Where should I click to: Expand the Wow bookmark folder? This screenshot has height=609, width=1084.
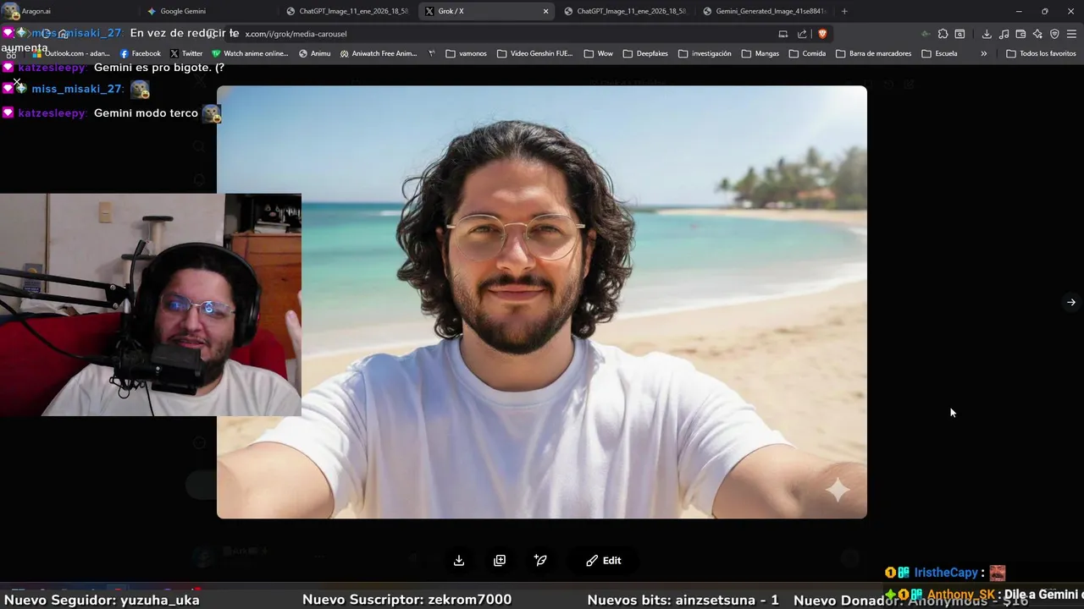tap(599, 53)
